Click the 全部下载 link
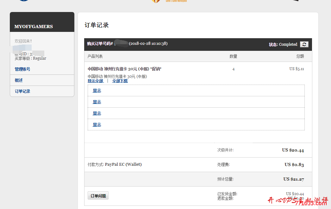 (120, 81)
